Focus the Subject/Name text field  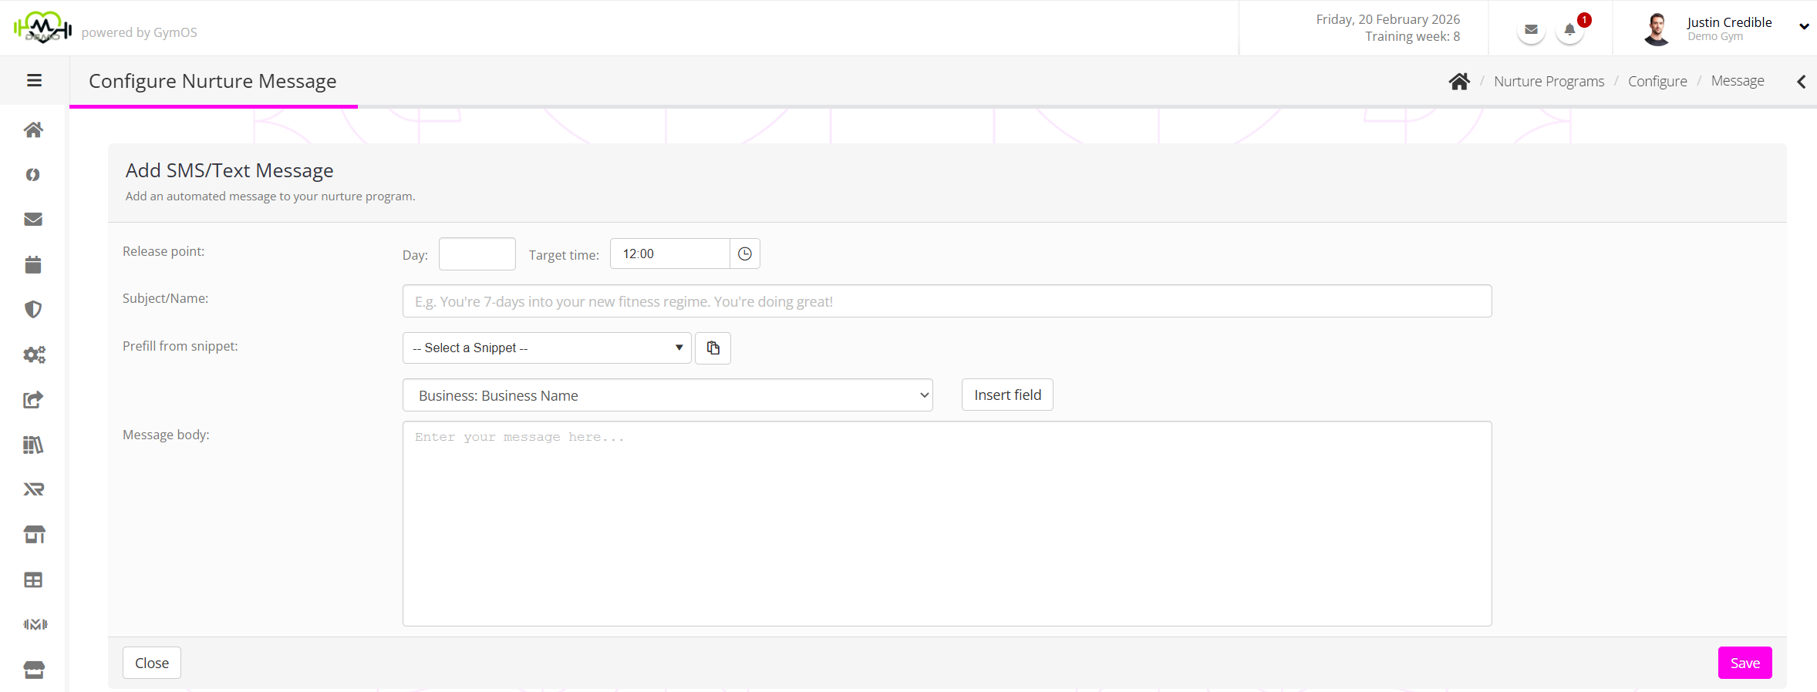(946, 301)
